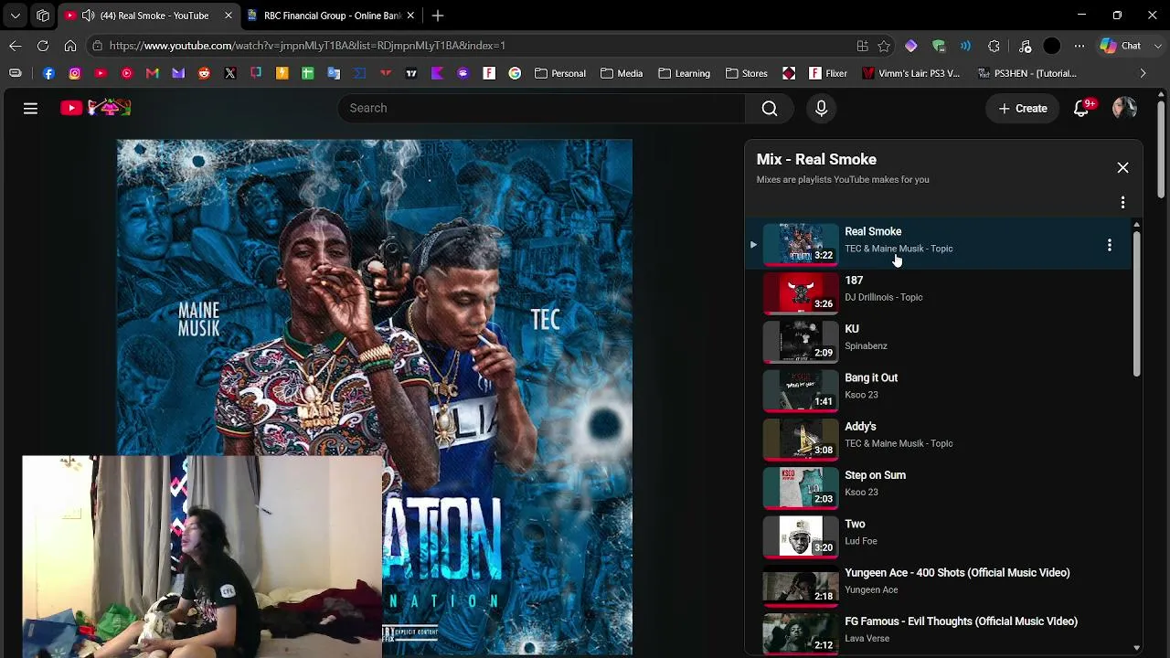The width and height of the screenshot is (1170, 658).
Task: Show more bookmarks overflow chevron
Action: coord(1143,73)
